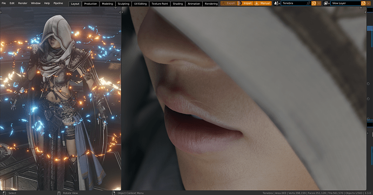373x195 pixels.
Task: Show the left viewport's hidden header arrow
Action: 116,8
